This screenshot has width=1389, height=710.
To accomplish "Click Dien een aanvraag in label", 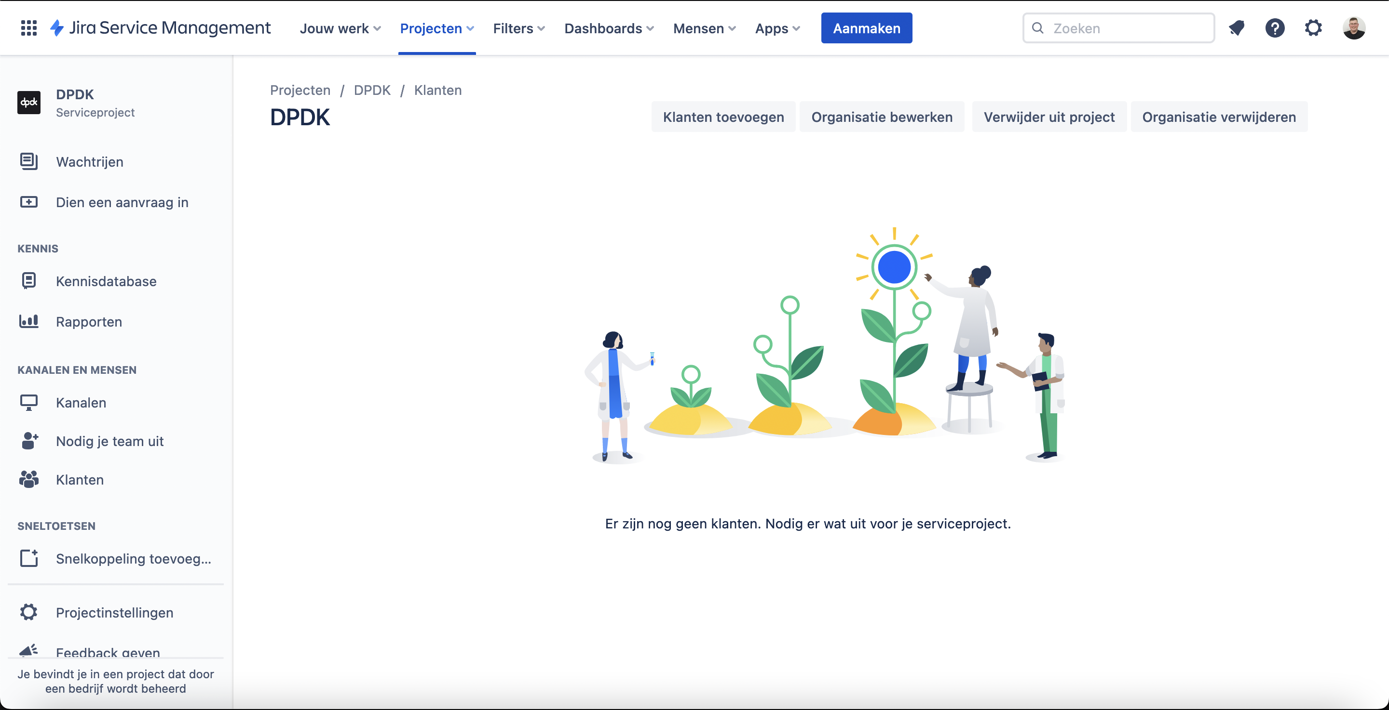I will pyautogui.click(x=123, y=202).
